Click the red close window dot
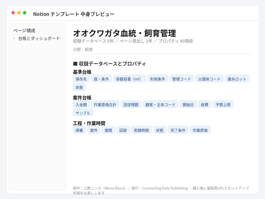265x199 pixels. 13,13
